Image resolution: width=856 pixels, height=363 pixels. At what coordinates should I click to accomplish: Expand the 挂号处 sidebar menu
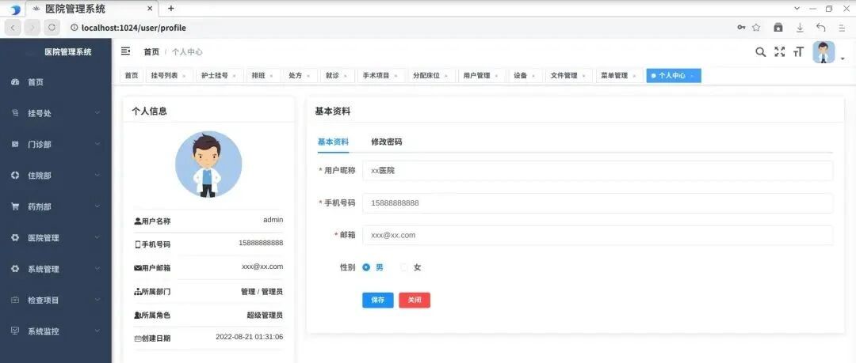pos(55,113)
